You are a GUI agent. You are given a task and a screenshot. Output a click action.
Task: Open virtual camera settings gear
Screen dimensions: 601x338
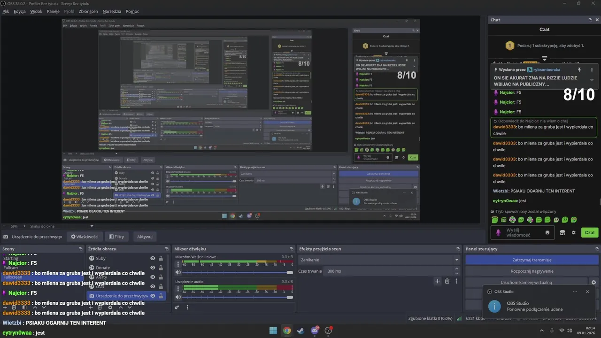pyautogui.click(x=593, y=283)
